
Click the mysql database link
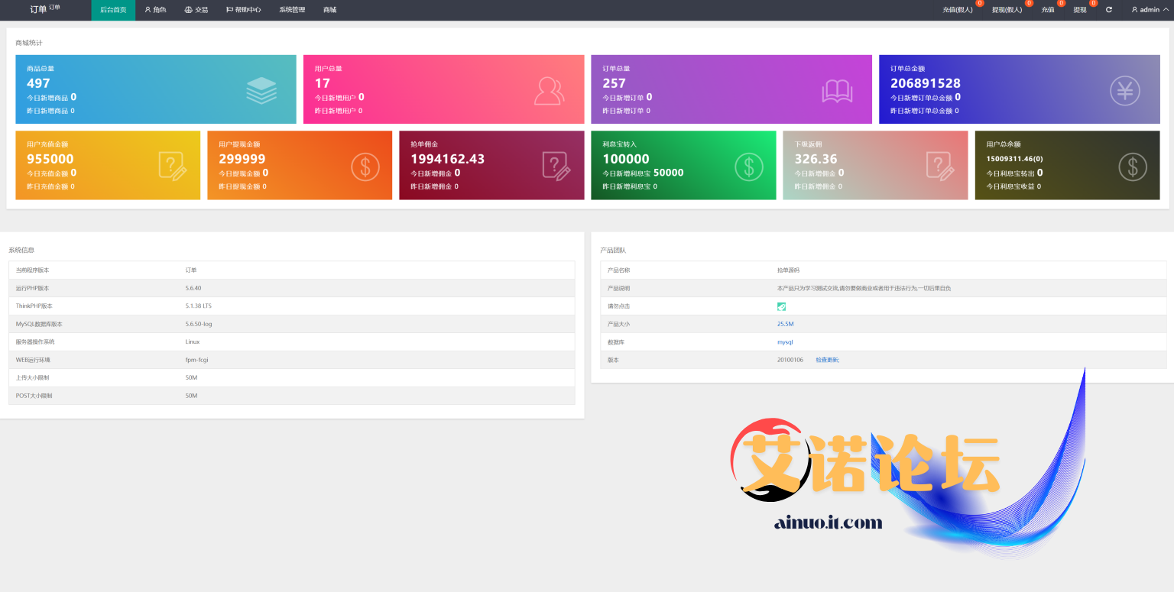tap(785, 342)
